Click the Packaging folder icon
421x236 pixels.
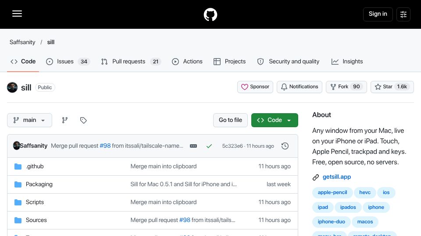18,184
